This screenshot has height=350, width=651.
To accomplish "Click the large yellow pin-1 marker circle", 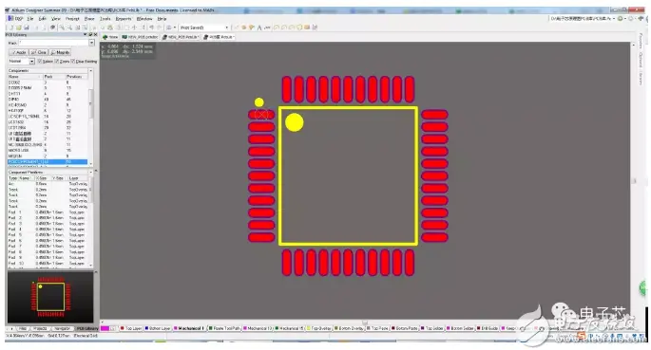I will coord(295,122).
